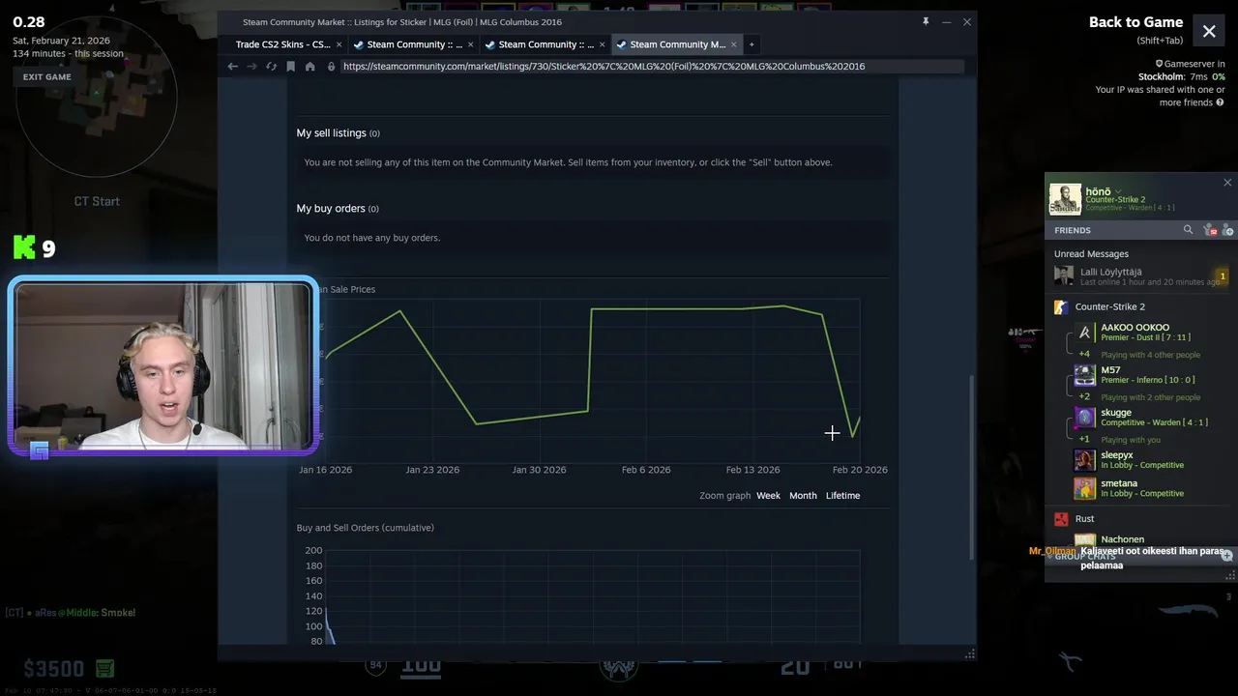Click the hönö profile avatar
Image resolution: width=1238 pixels, height=696 pixels.
[x=1065, y=199]
